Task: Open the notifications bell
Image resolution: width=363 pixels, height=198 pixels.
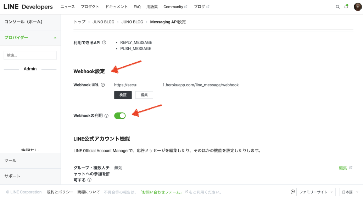Action: (x=346, y=7)
